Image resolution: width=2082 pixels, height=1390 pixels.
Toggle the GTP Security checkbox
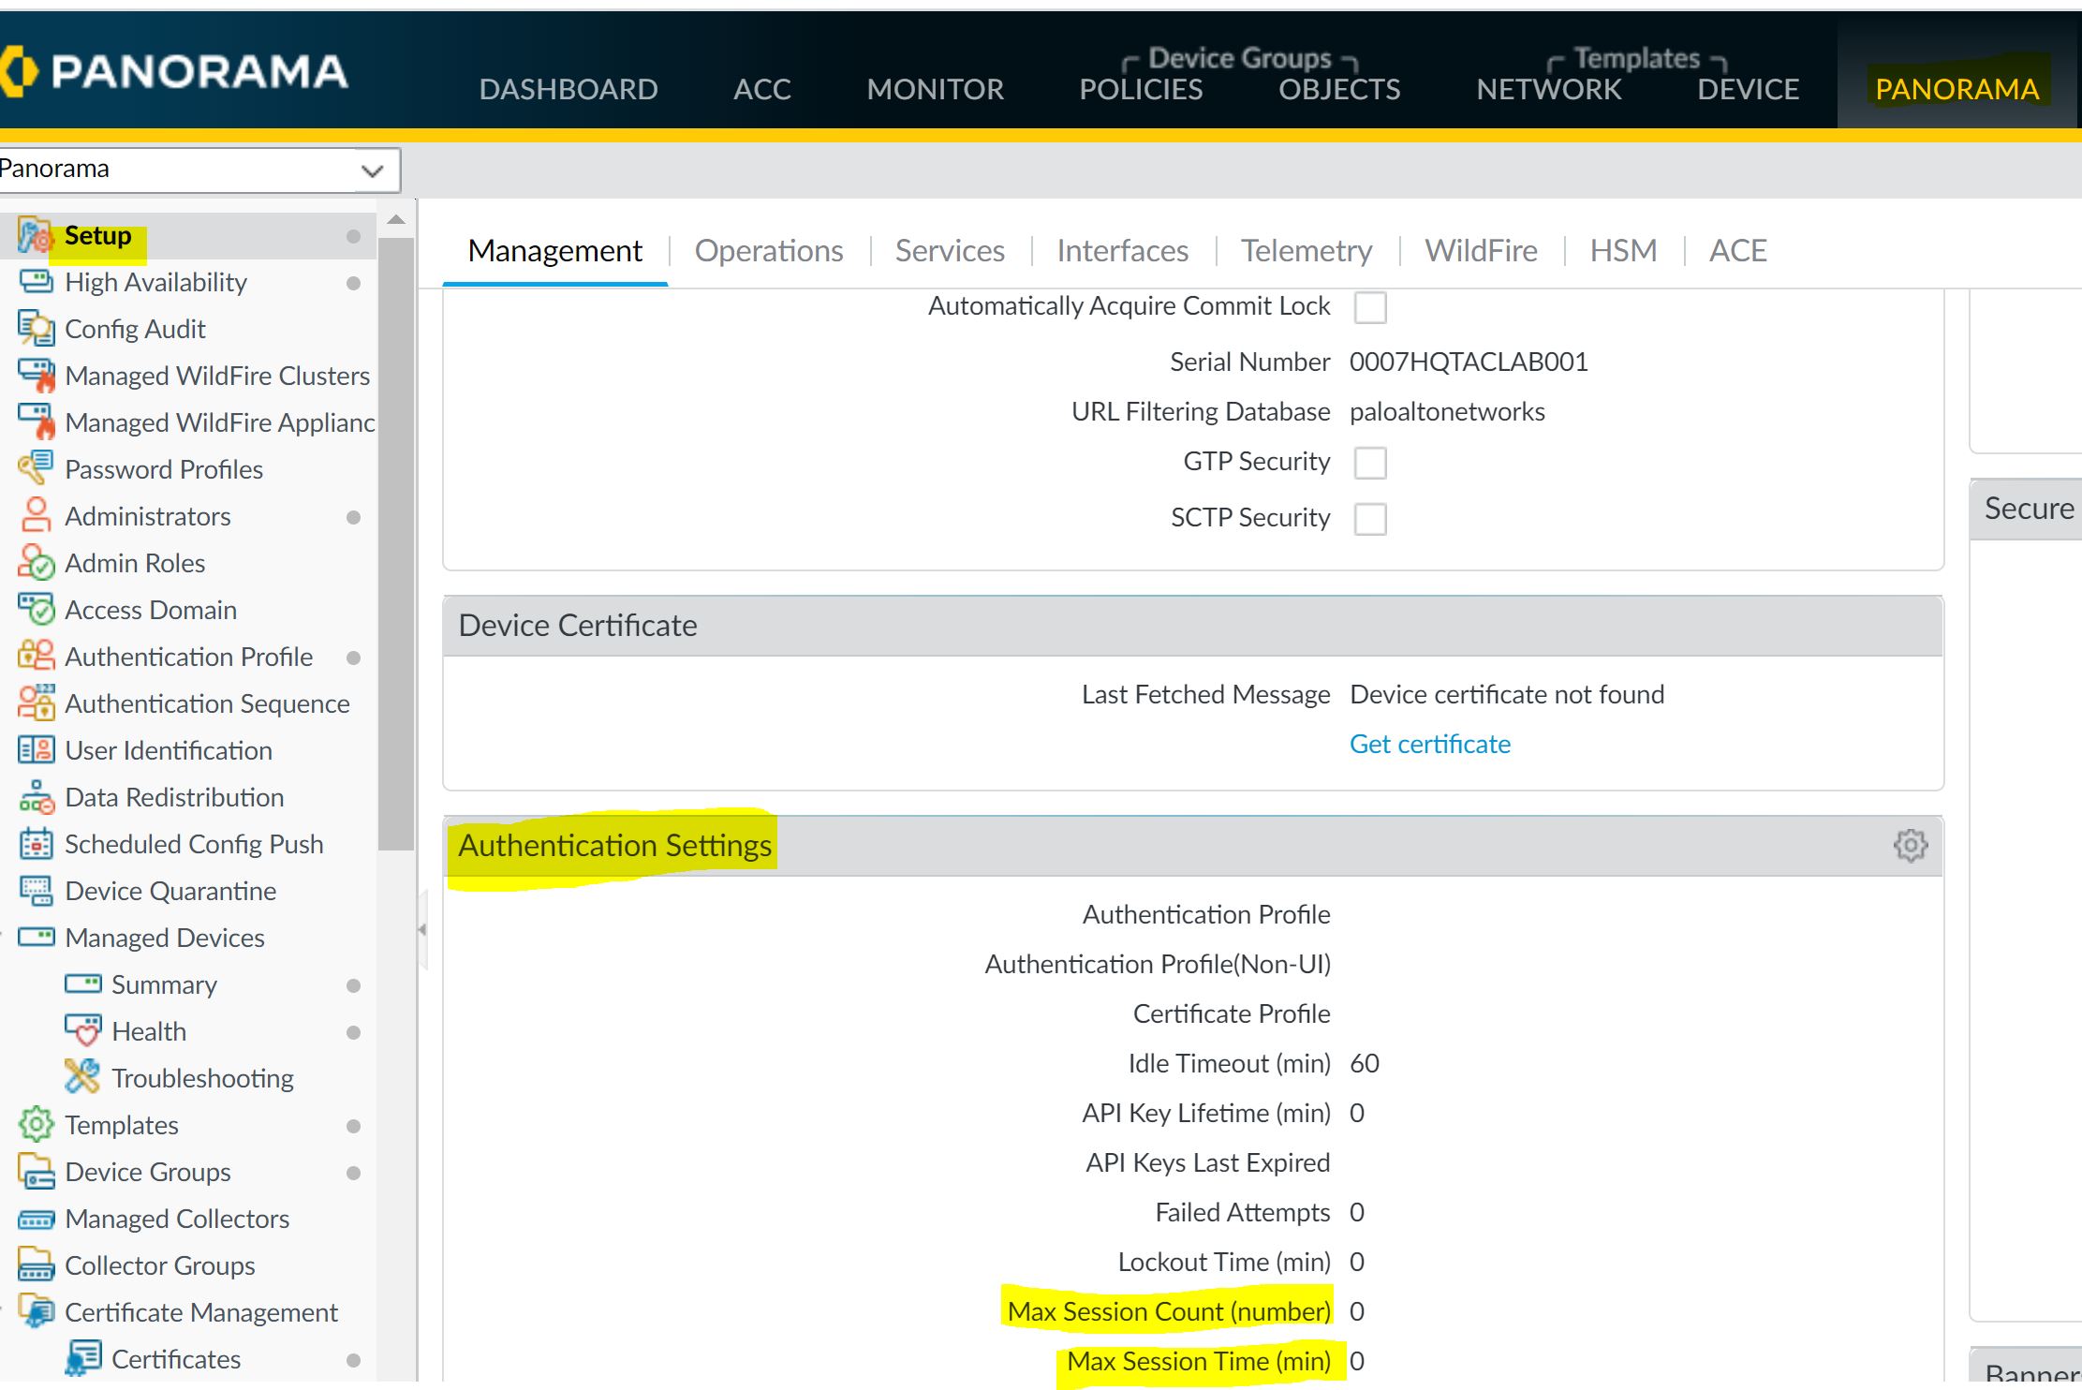pos(1369,463)
